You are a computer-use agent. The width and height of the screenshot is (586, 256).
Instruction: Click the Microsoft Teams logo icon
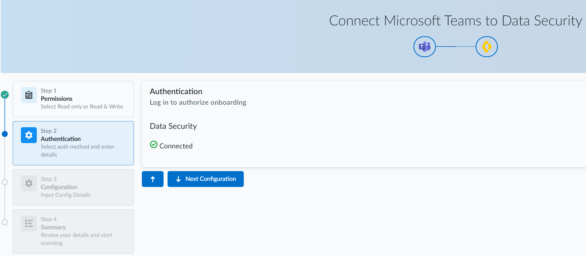pos(425,47)
